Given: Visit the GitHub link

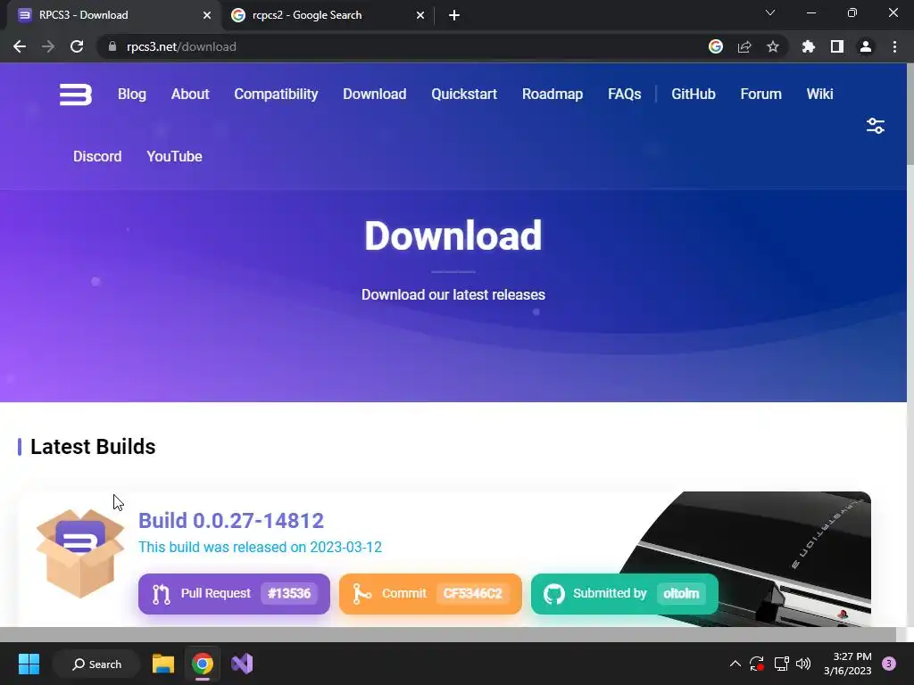Looking at the screenshot, I should 693,94.
